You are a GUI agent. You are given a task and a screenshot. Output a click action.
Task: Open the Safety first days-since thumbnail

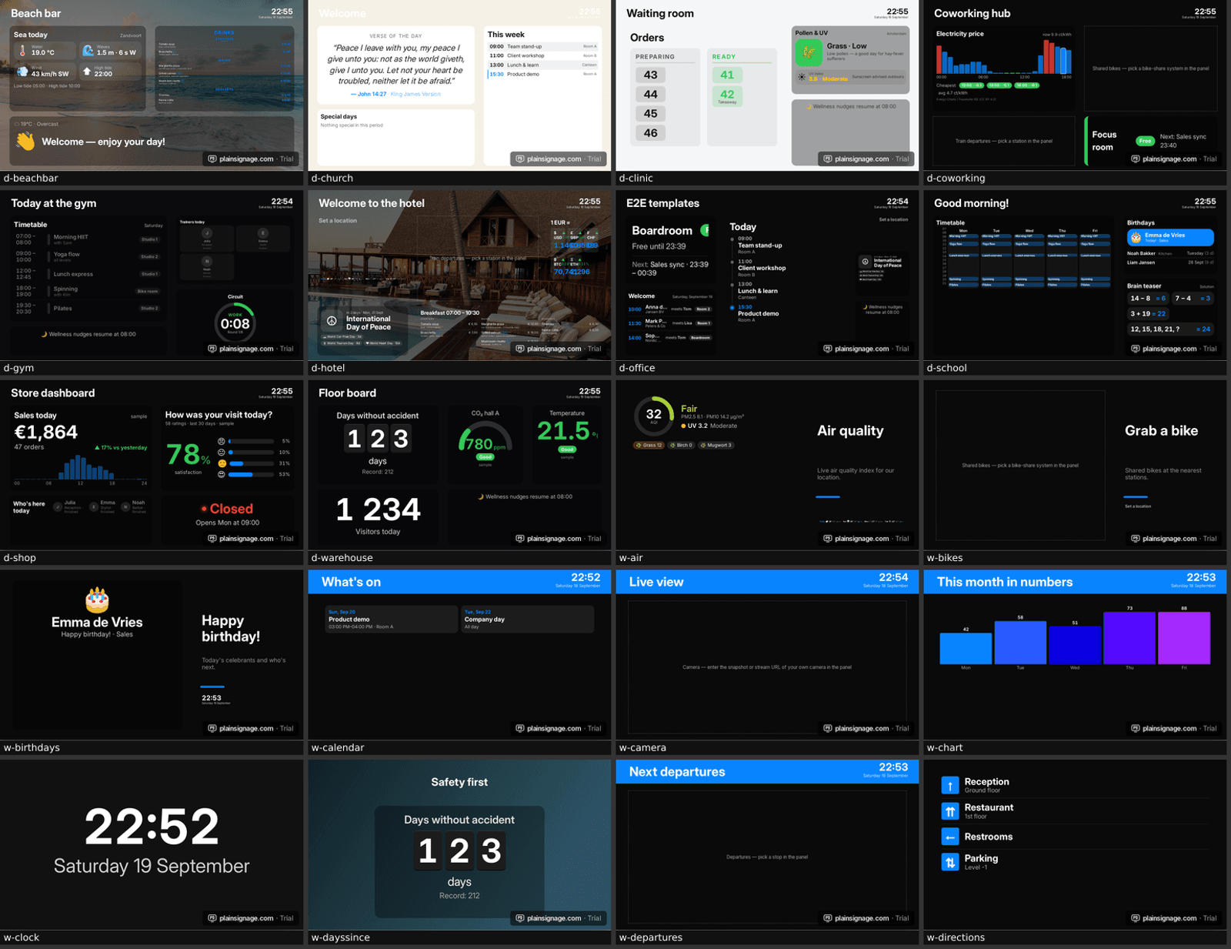pos(459,845)
